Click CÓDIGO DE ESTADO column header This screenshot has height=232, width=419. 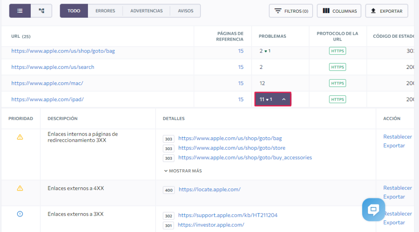[x=393, y=36]
